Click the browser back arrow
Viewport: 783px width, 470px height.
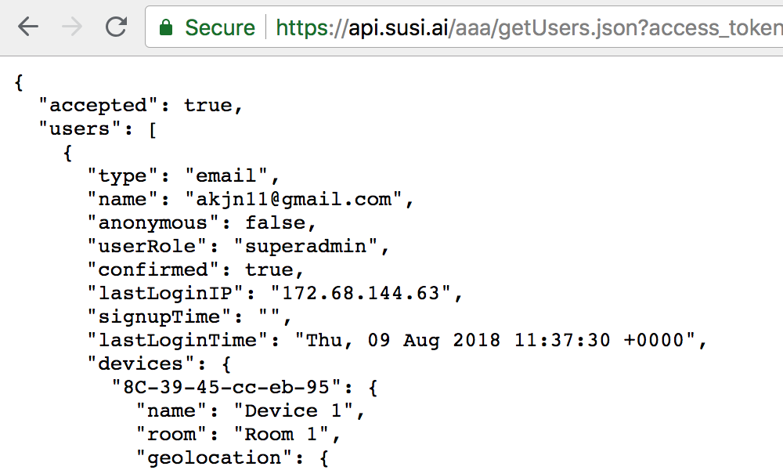tap(28, 27)
